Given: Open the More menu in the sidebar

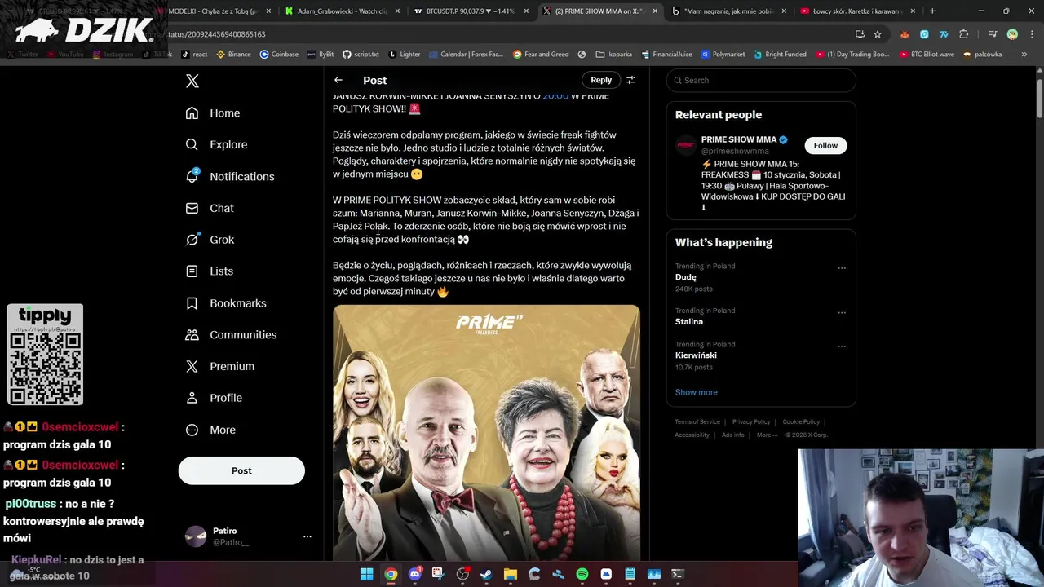Looking at the screenshot, I should point(210,430).
